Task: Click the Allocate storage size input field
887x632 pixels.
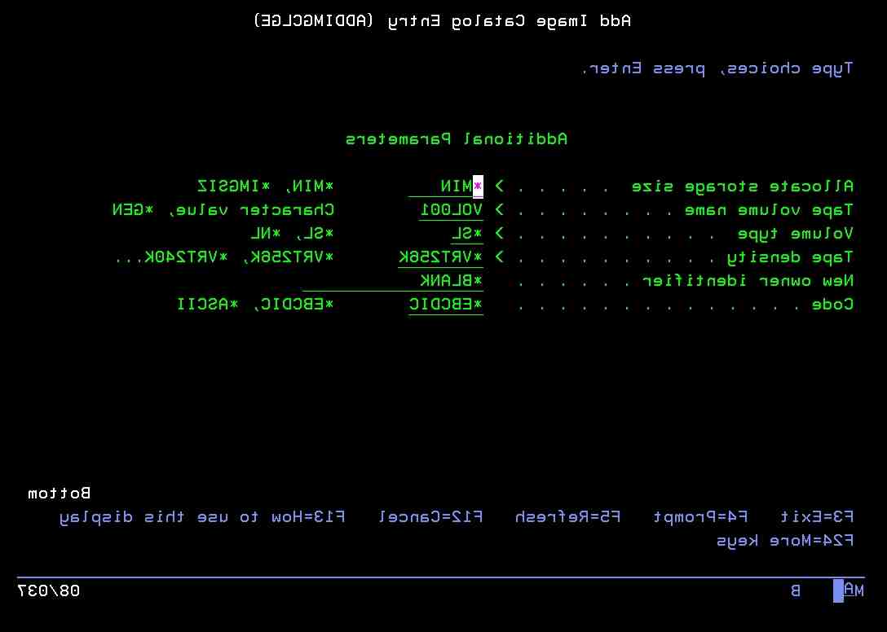Action: point(446,187)
